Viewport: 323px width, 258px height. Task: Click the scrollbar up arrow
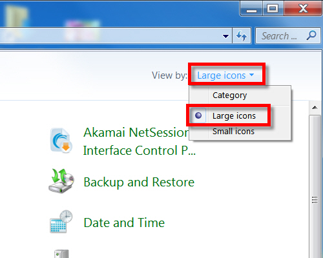click(315, 107)
